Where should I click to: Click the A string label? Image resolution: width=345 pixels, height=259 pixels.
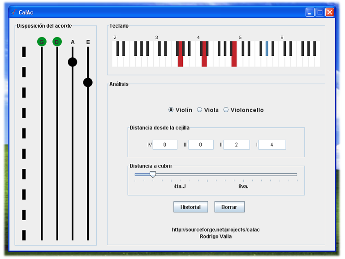(73, 42)
